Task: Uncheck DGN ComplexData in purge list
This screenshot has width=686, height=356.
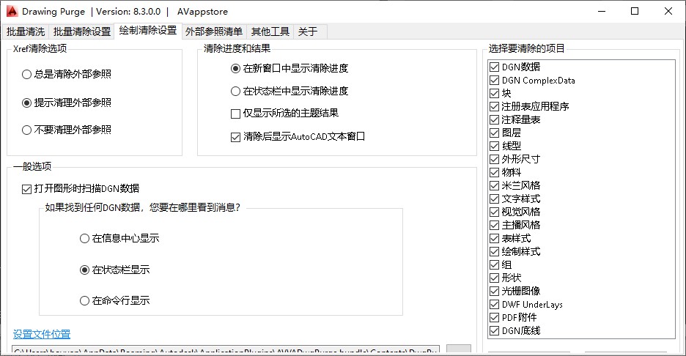Action: click(x=495, y=81)
